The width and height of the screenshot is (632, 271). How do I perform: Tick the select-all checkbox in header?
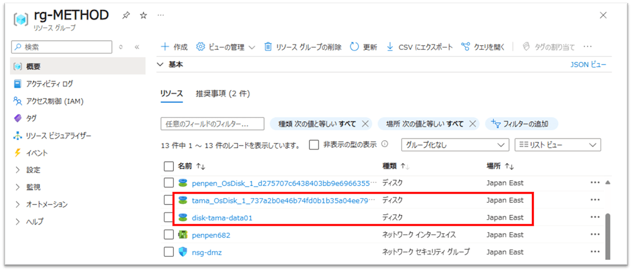pyautogui.click(x=169, y=166)
